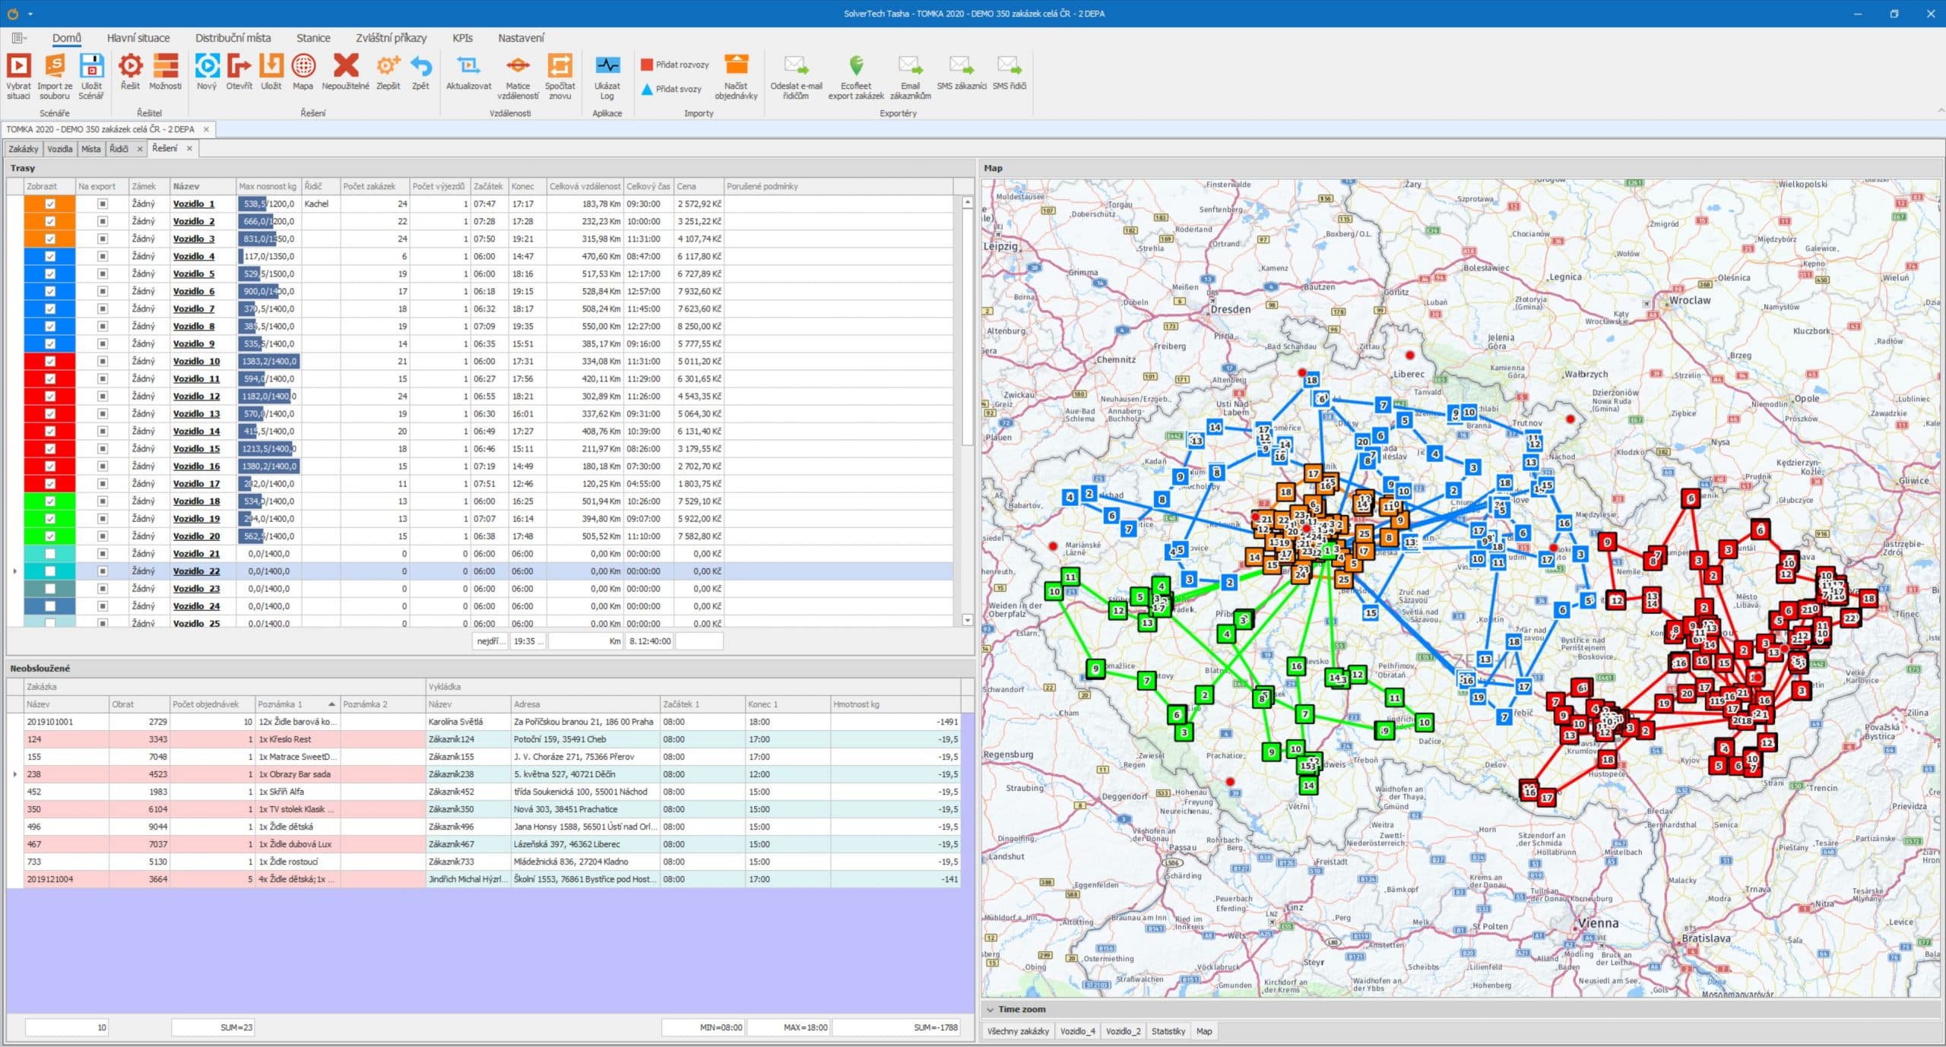Switch to the KPIs ribbon tab

pyautogui.click(x=462, y=37)
